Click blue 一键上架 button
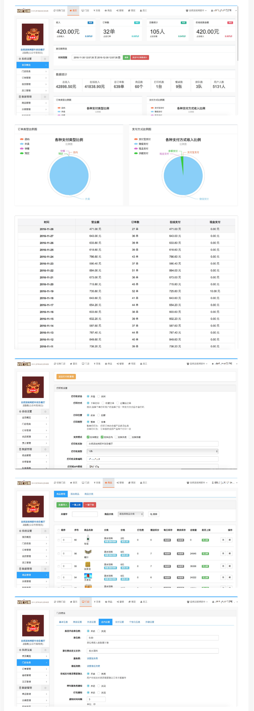This screenshot has height=711, width=254. 76,505
